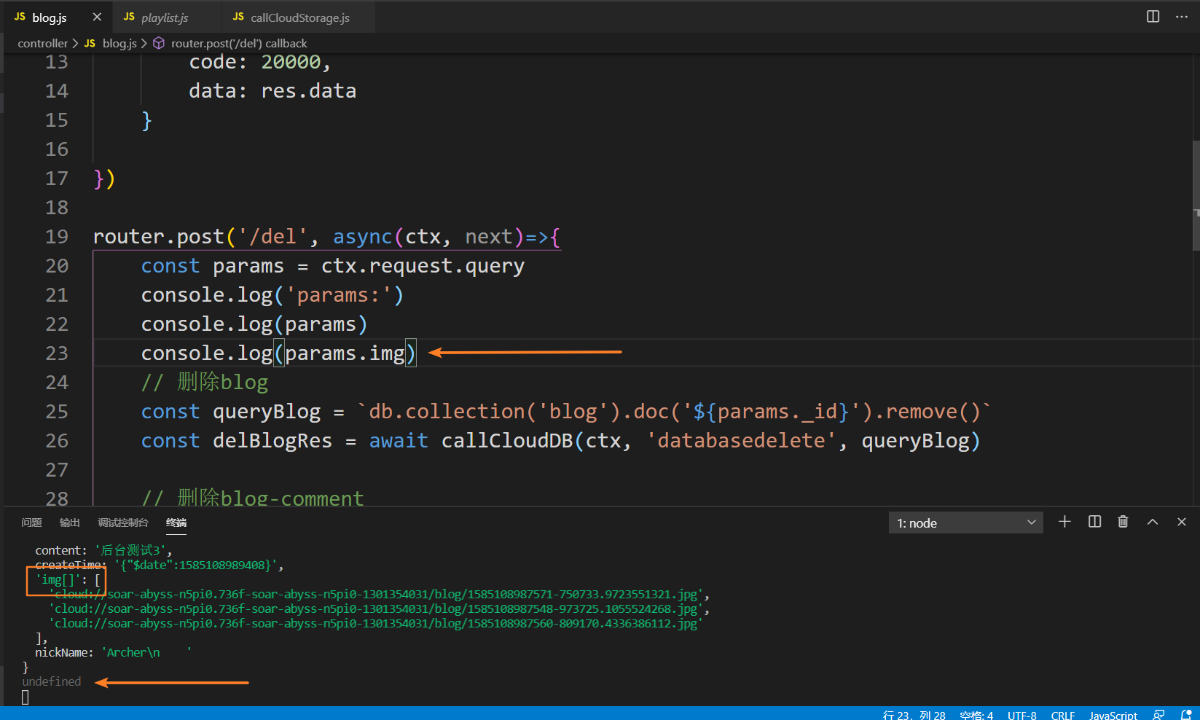The image size is (1200, 720).
Task: Click the editor's vertical scrollbar thumb
Action: (x=1196, y=195)
